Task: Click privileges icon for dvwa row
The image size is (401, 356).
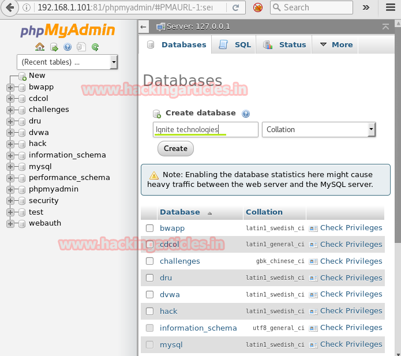Action: 313,295
